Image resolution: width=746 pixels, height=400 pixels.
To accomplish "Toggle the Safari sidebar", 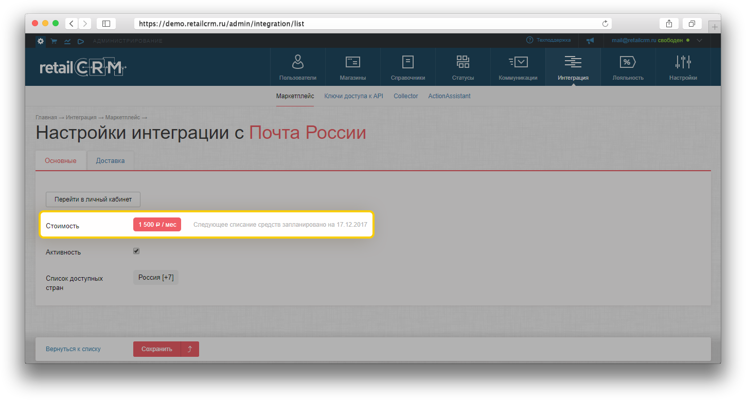I will [106, 23].
